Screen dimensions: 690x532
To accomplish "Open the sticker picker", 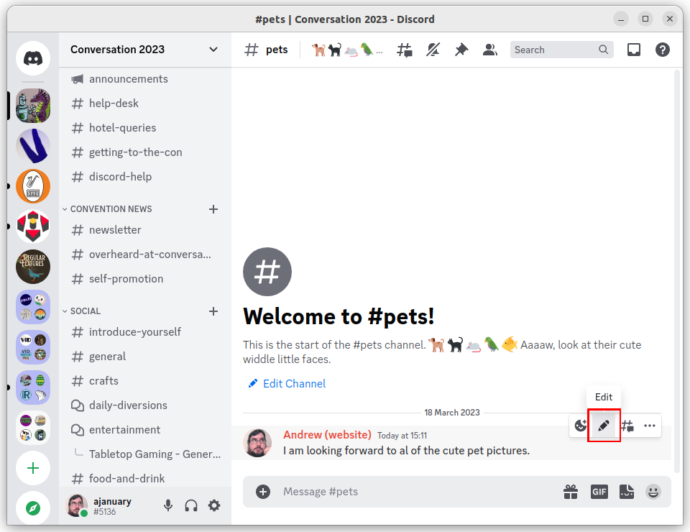I will pyautogui.click(x=627, y=492).
